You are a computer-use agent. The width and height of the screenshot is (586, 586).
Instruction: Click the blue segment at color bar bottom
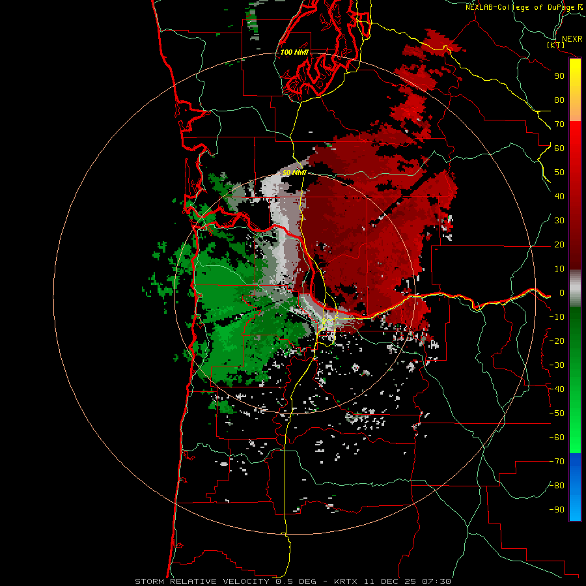575,487
